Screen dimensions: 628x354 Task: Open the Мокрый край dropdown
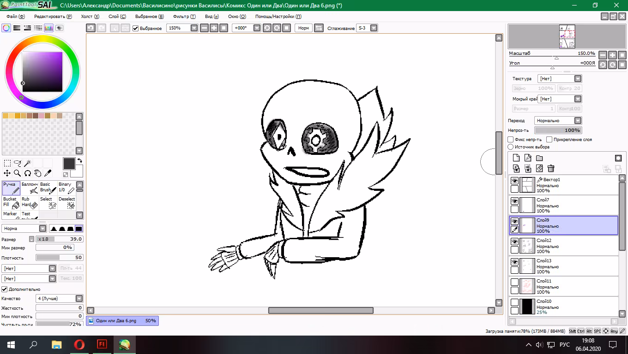pyautogui.click(x=560, y=99)
